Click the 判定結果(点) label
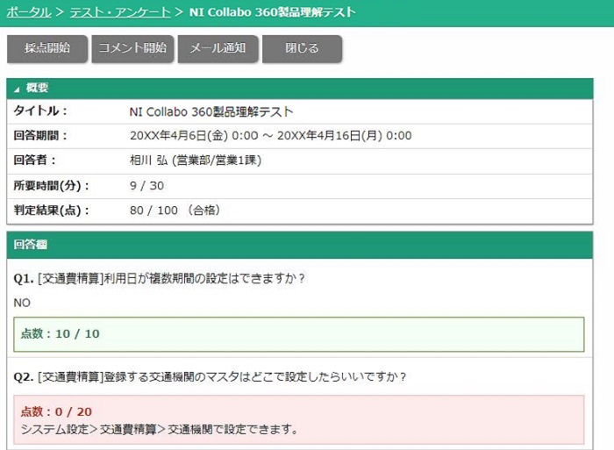Viewport: 614px width, 450px height. (51, 211)
